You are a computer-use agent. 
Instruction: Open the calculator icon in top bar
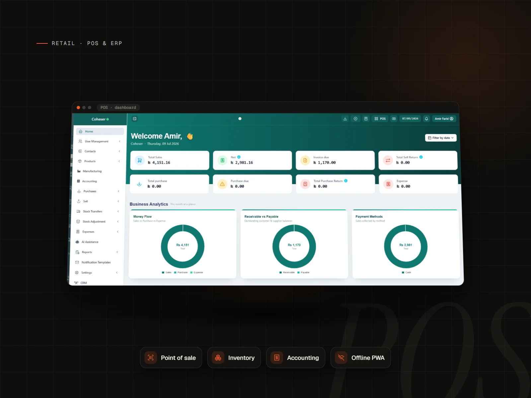[x=366, y=119]
